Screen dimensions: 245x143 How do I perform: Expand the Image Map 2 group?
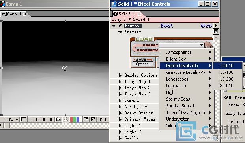(120, 88)
